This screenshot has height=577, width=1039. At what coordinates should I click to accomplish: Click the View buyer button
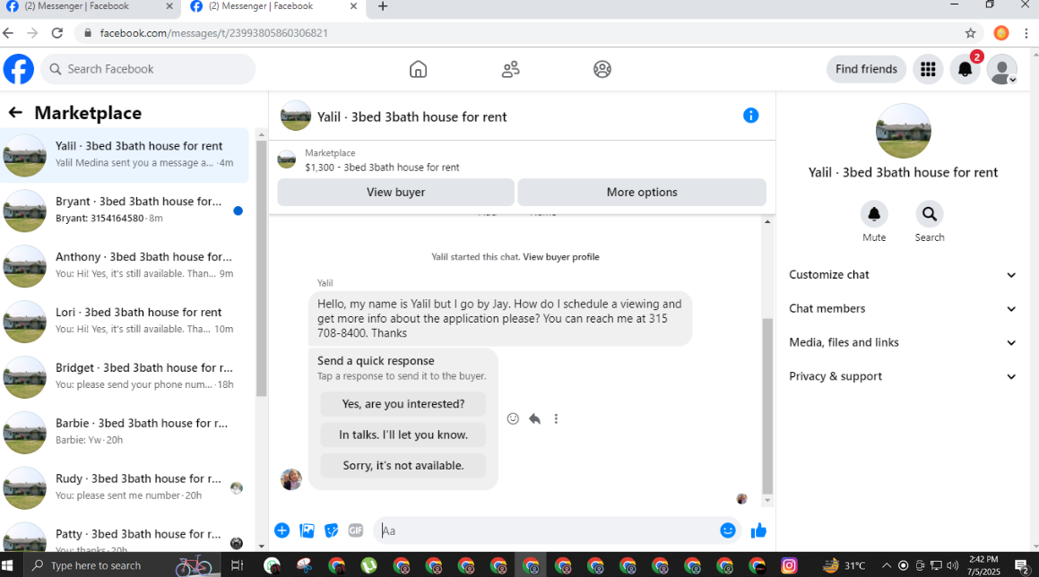tap(395, 192)
